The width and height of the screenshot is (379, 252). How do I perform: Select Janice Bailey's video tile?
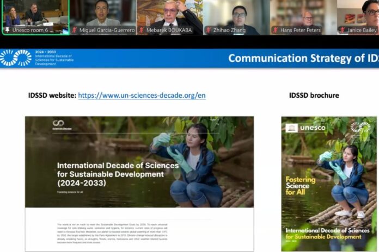[358, 17]
